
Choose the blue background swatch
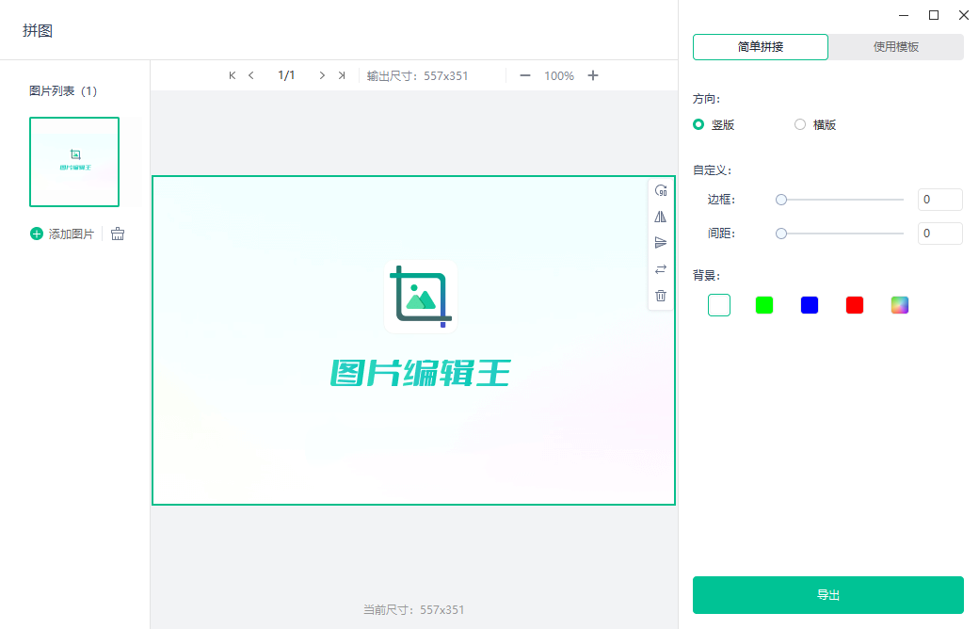pos(810,305)
